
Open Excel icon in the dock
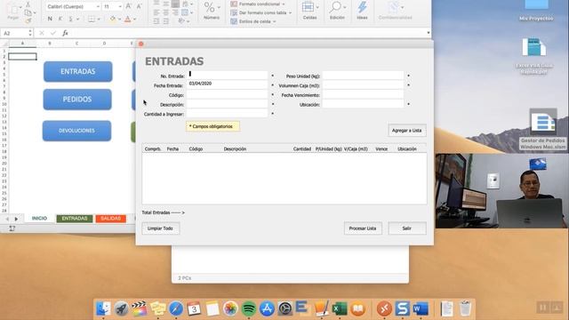pyautogui.click(x=340, y=308)
